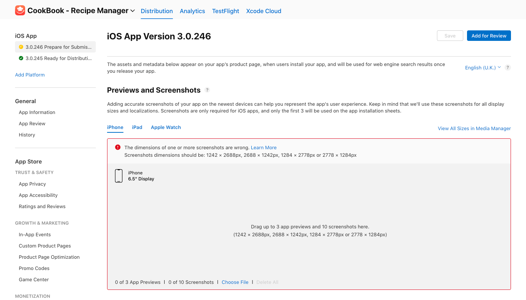The width and height of the screenshot is (526, 300).
Task: Click the Choose File link
Action: [235, 282]
